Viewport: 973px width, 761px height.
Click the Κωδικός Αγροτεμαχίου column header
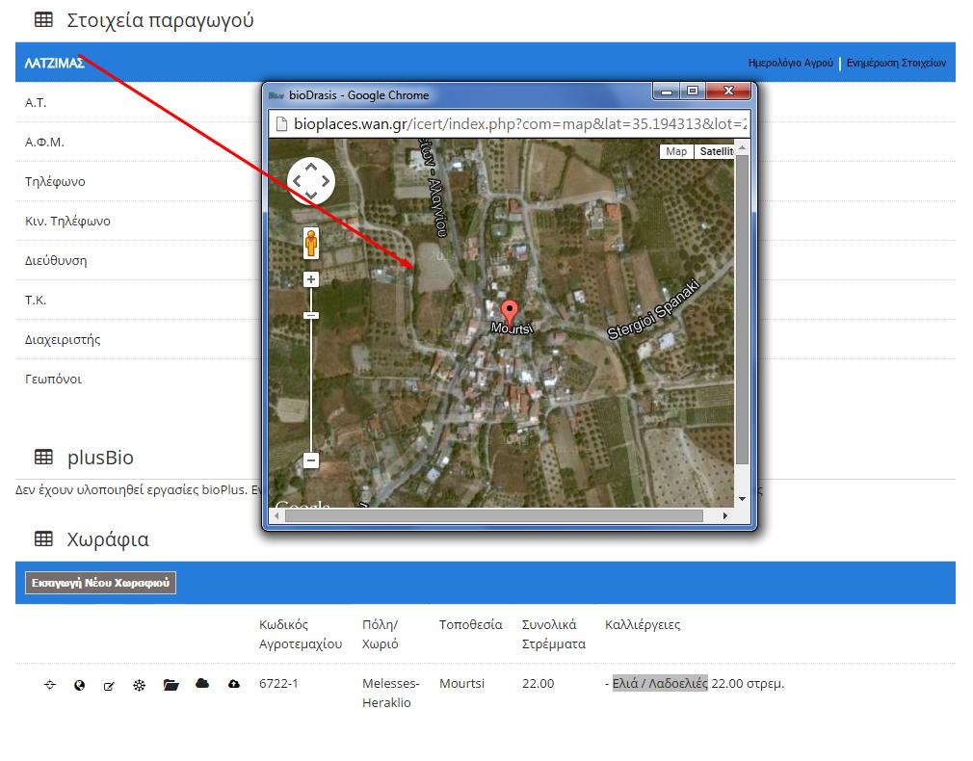click(x=301, y=635)
